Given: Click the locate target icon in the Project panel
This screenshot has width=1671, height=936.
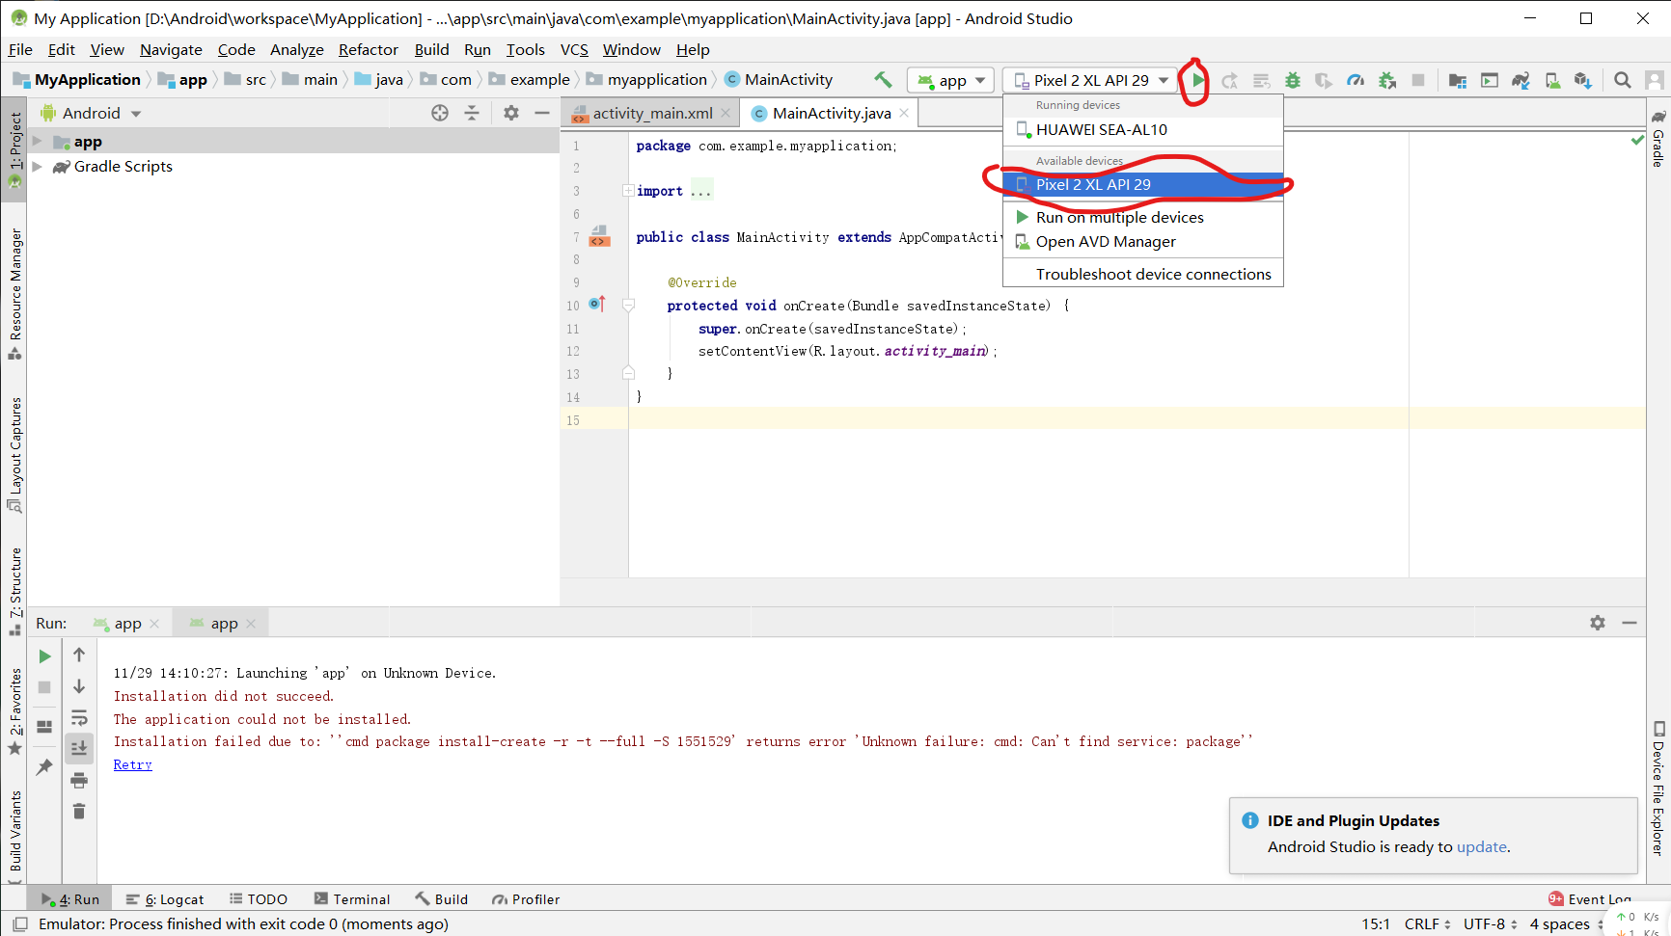Looking at the screenshot, I should coord(440,113).
